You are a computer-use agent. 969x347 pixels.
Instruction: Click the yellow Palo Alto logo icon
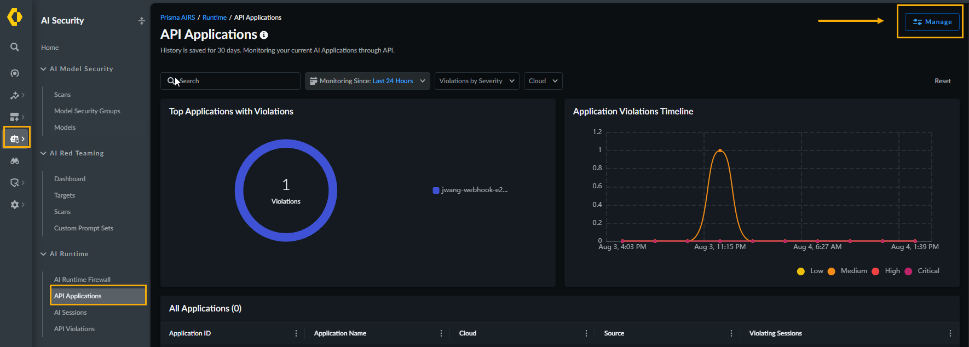15,17
